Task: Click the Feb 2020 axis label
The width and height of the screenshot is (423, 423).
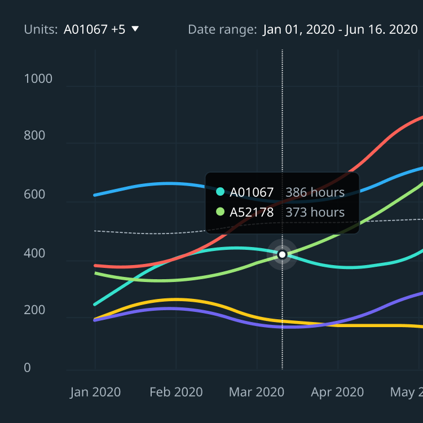Action: click(176, 392)
